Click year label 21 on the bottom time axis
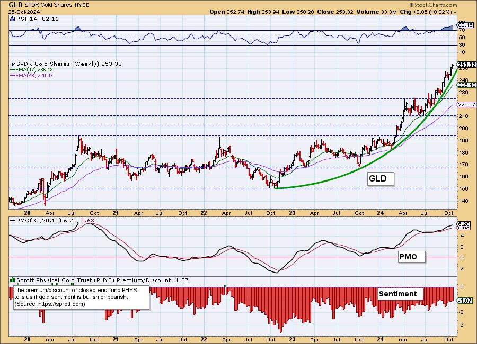This screenshot has height=344, width=477. pos(116,339)
